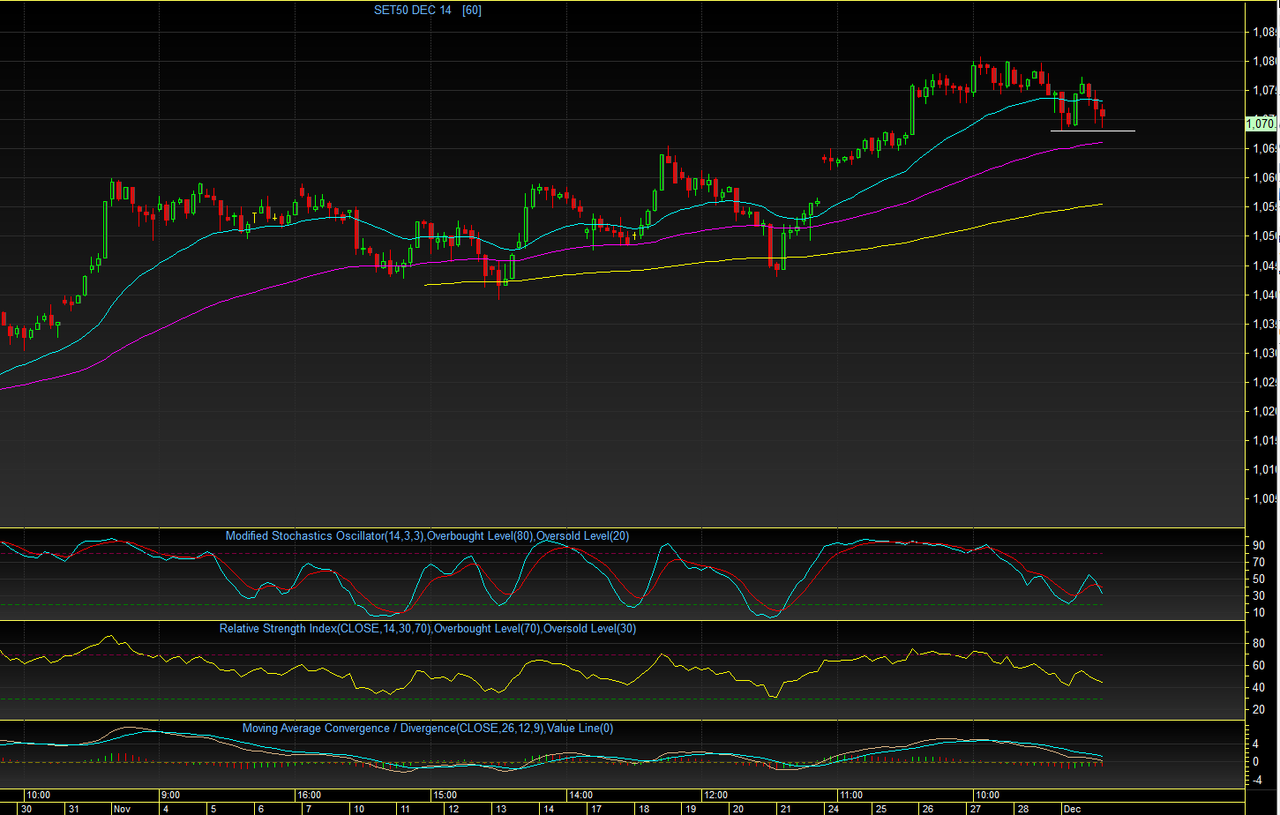Select date 26 on the date axis

928,809
